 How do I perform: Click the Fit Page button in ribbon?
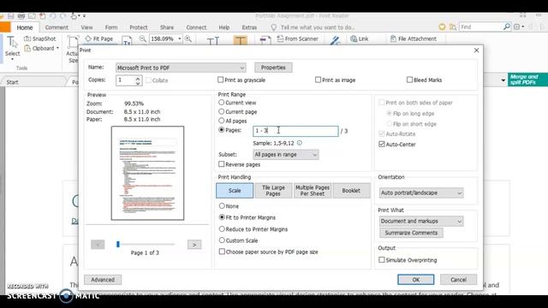(99, 38)
